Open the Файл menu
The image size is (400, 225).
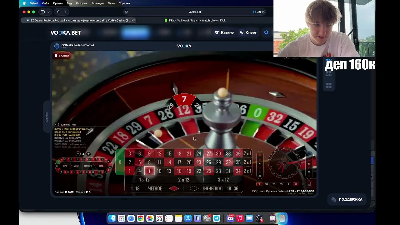(45, 3)
